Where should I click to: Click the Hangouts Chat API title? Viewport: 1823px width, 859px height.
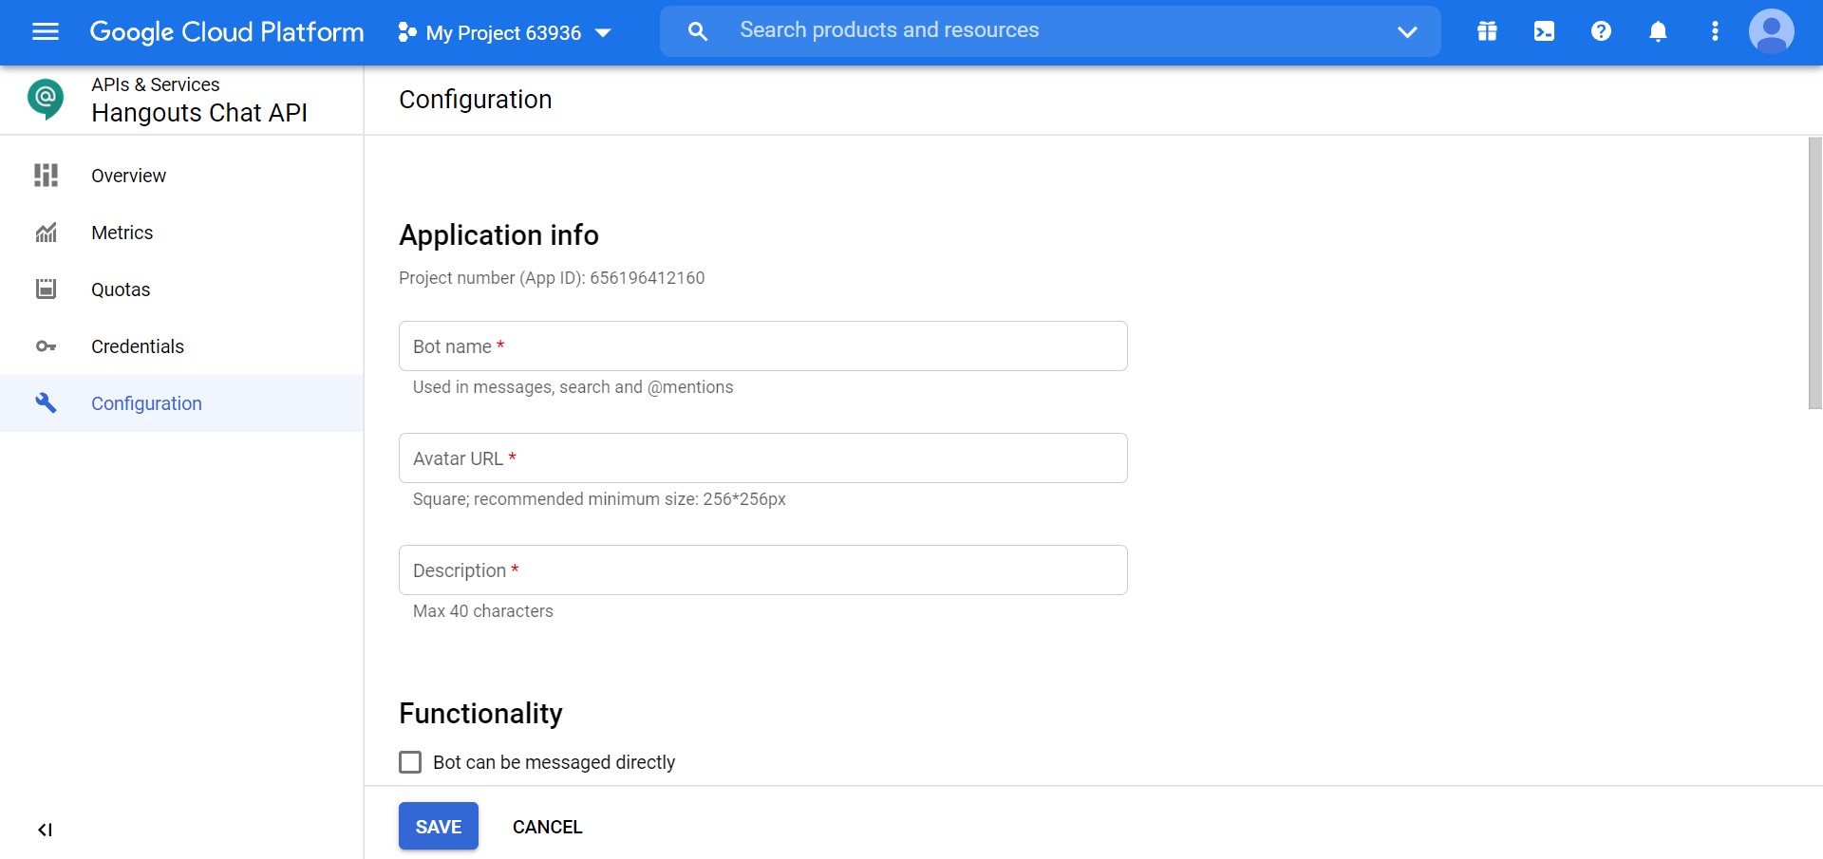[199, 113]
